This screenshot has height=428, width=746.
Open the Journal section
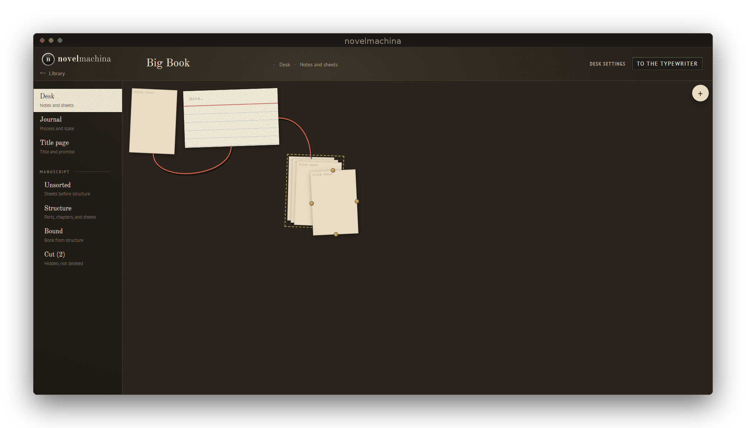[78, 123]
